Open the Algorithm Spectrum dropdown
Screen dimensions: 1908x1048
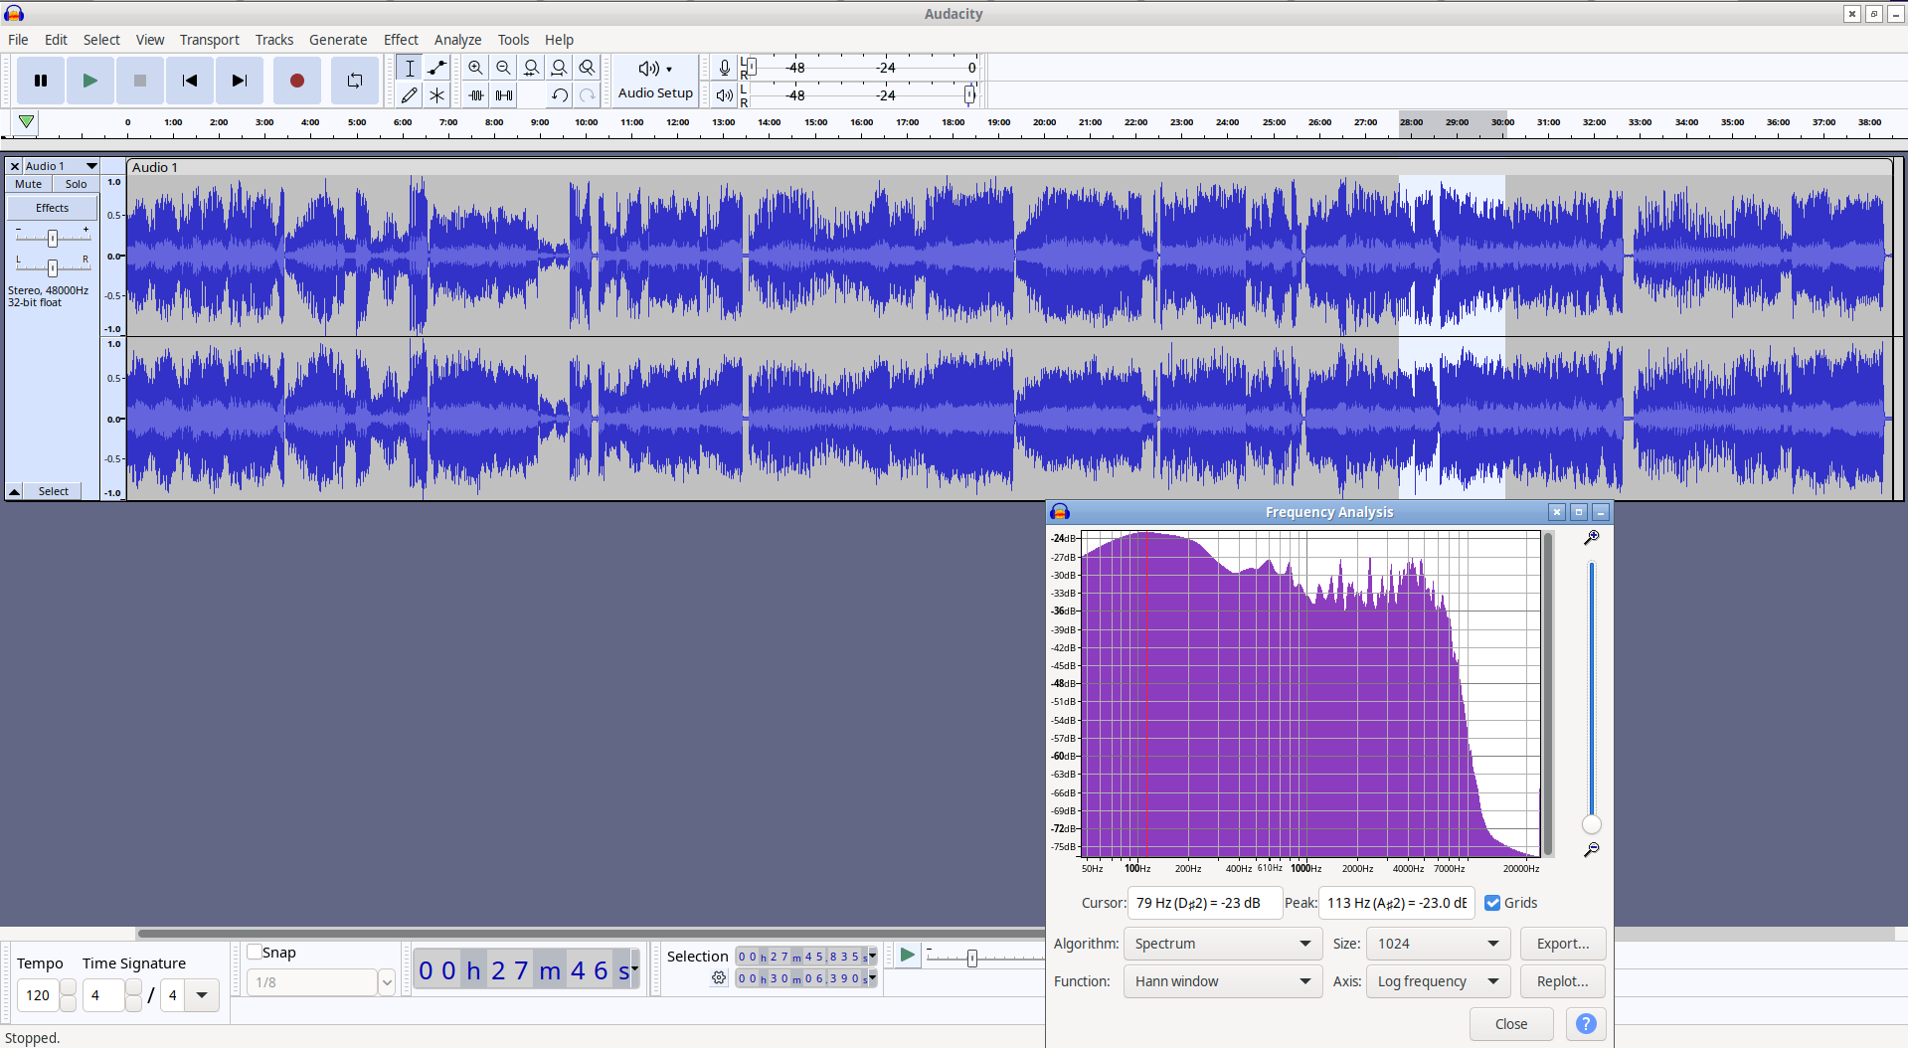pyautogui.click(x=1223, y=944)
